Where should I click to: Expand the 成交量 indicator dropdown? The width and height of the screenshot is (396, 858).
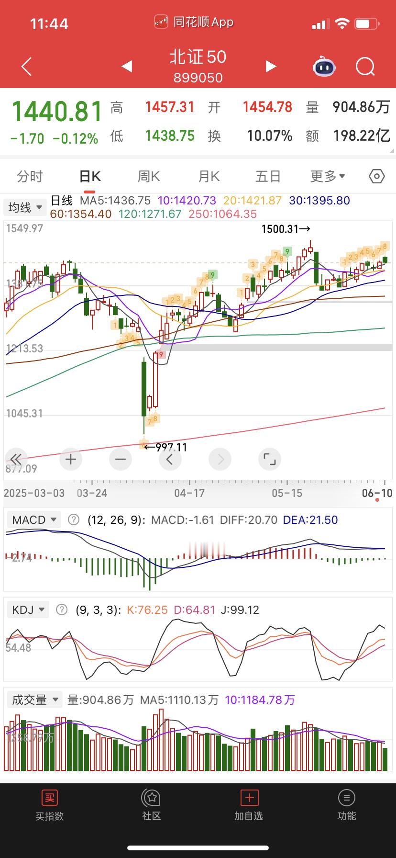click(34, 700)
